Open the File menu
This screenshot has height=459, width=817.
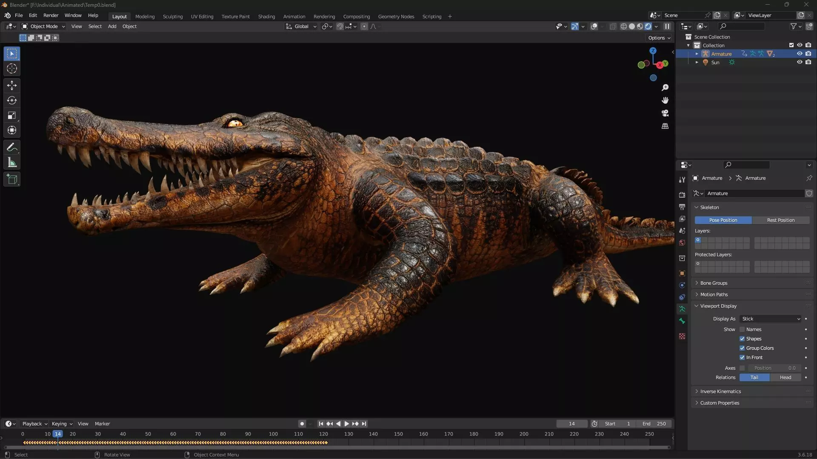click(x=19, y=15)
